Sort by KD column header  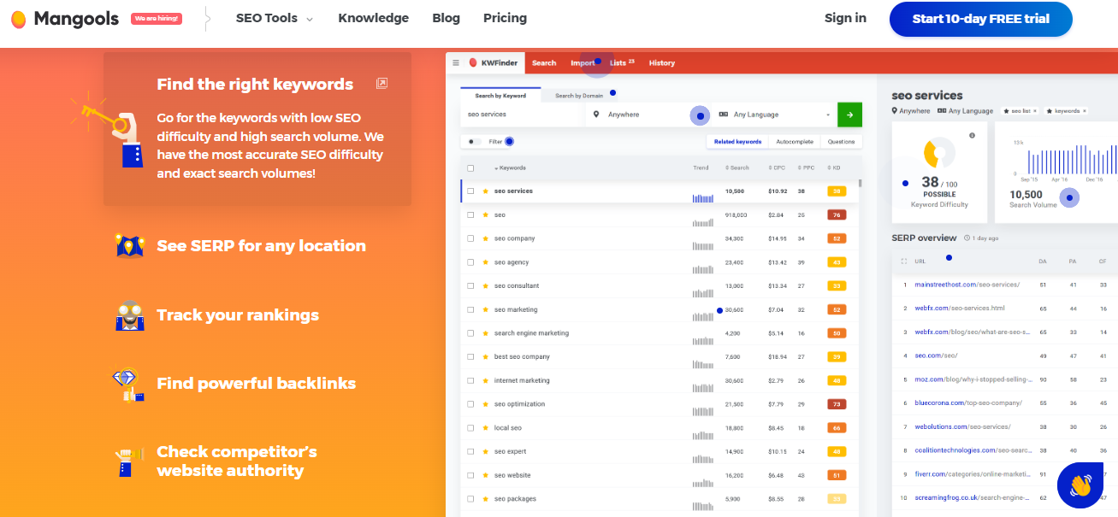click(835, 168)
